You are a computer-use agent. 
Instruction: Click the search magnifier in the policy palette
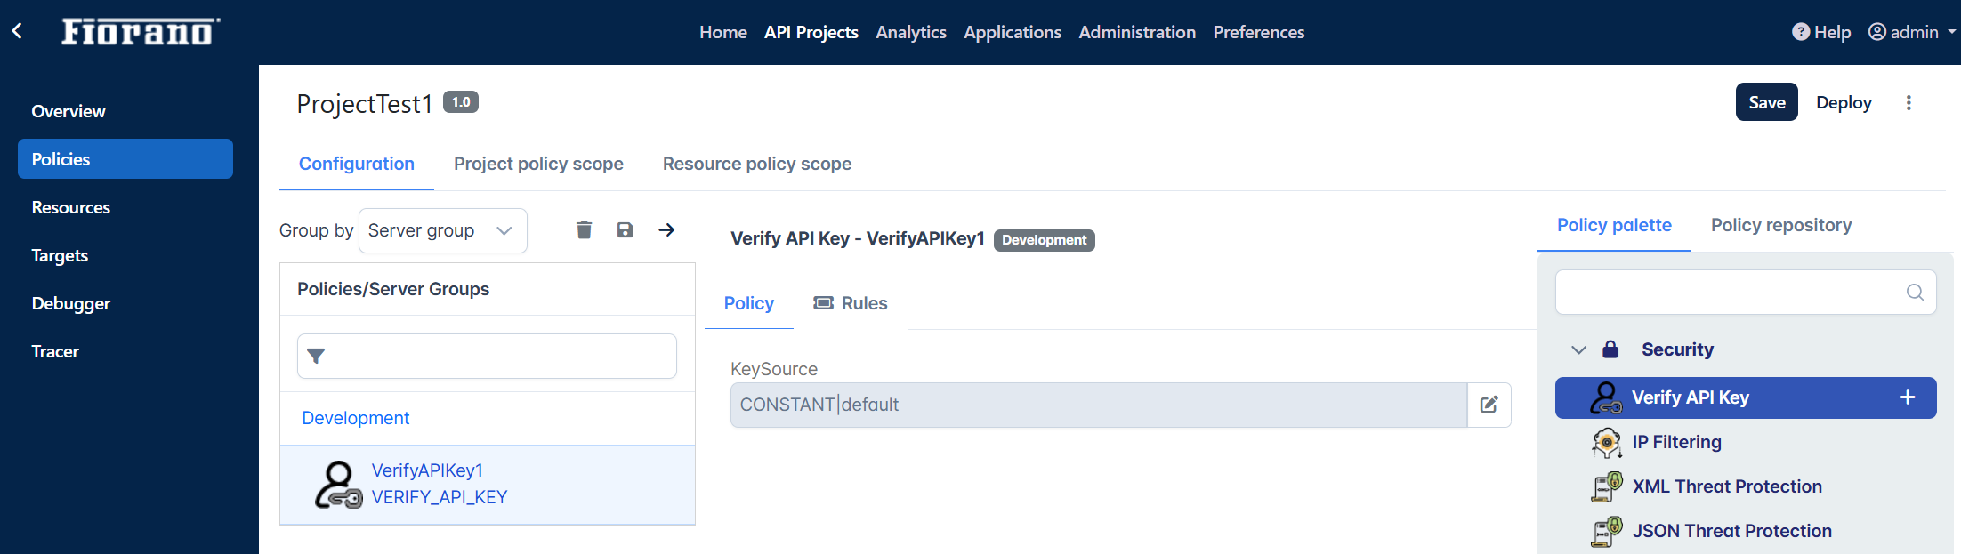[x=1915, y=292]
